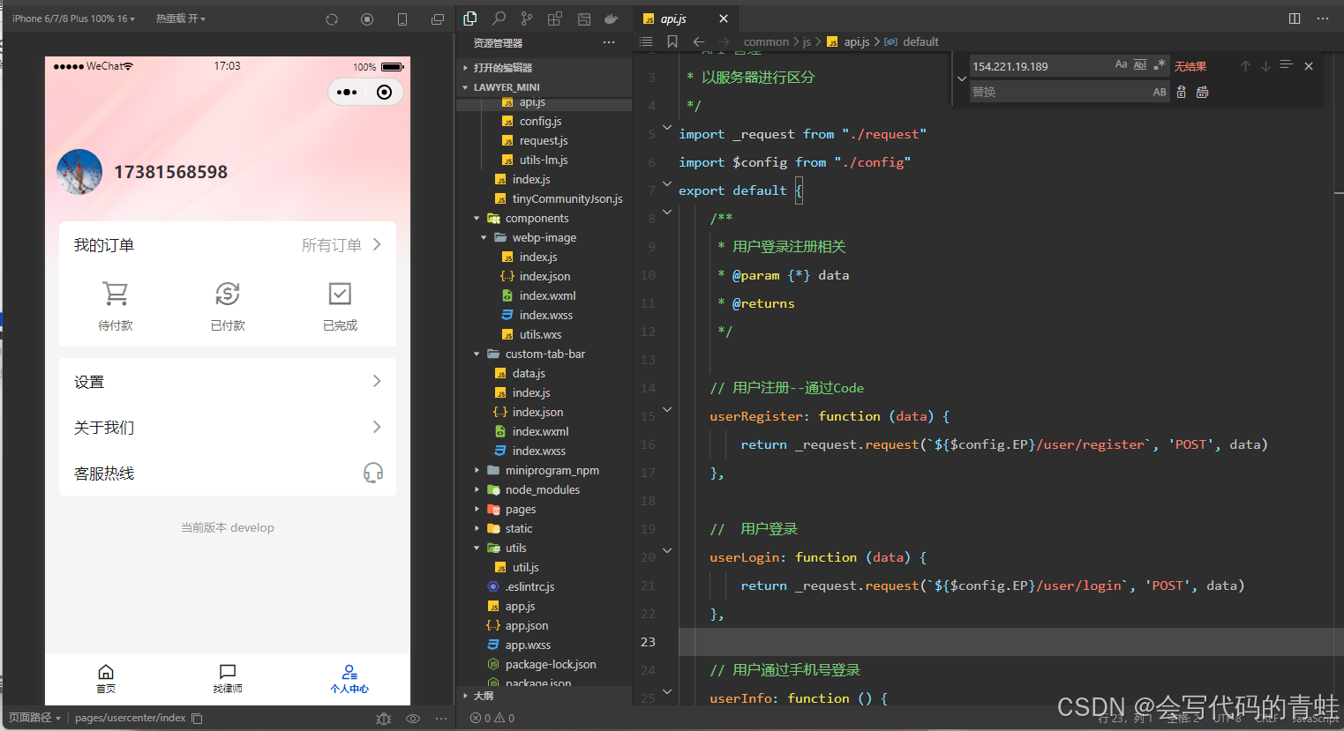Collapse the replace row with the chevron
The width and height of the screenshot is (1344, 731).
961,78
